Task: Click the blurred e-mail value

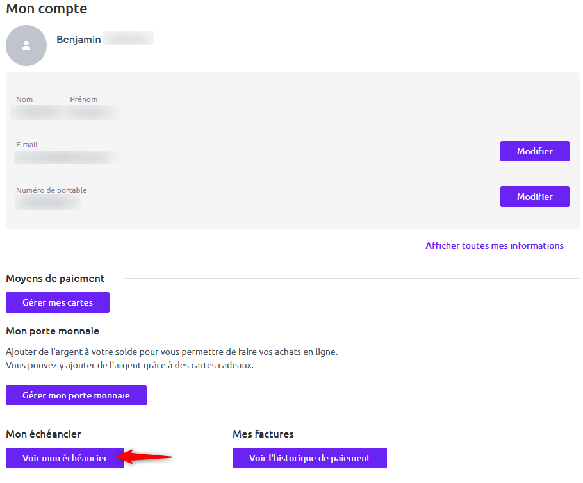Action: 67,158
